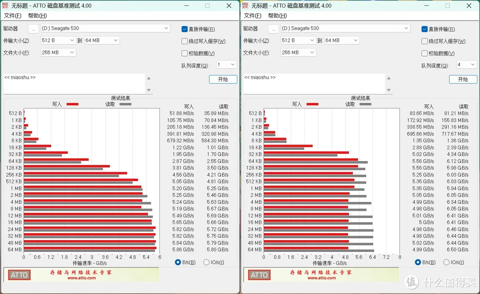
Task: Open 512 B transfer size dropdown, right window
Action: (298, 40)
